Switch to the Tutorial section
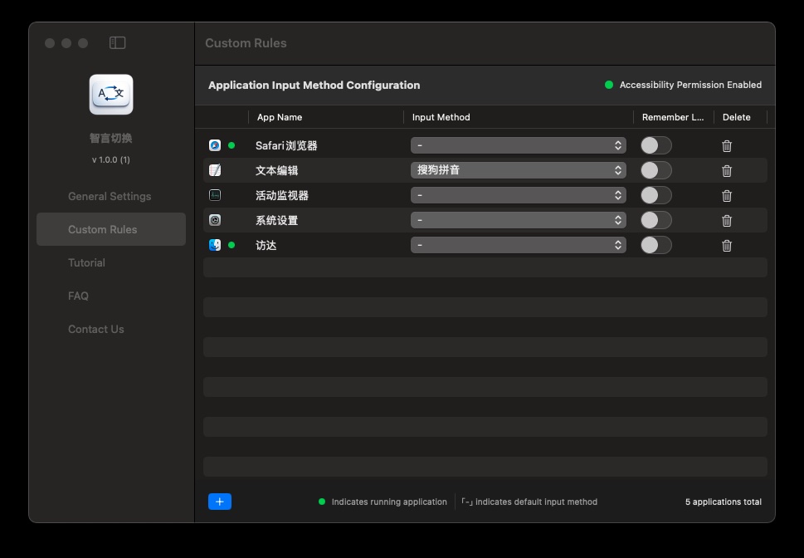 pos(87,262)
